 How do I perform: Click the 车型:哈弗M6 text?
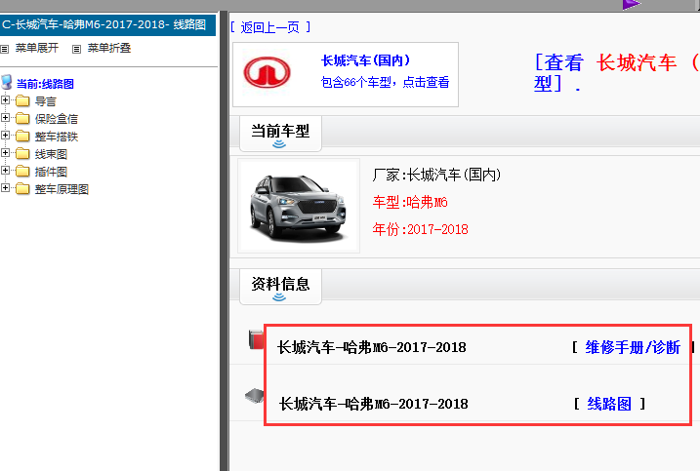point(410,203)
